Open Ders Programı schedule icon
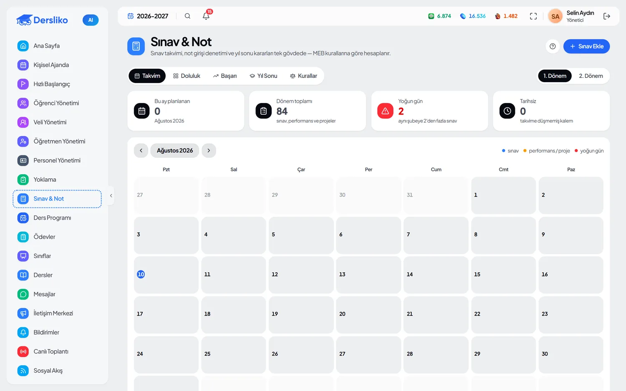626x391 pixels. click(23, 218)
